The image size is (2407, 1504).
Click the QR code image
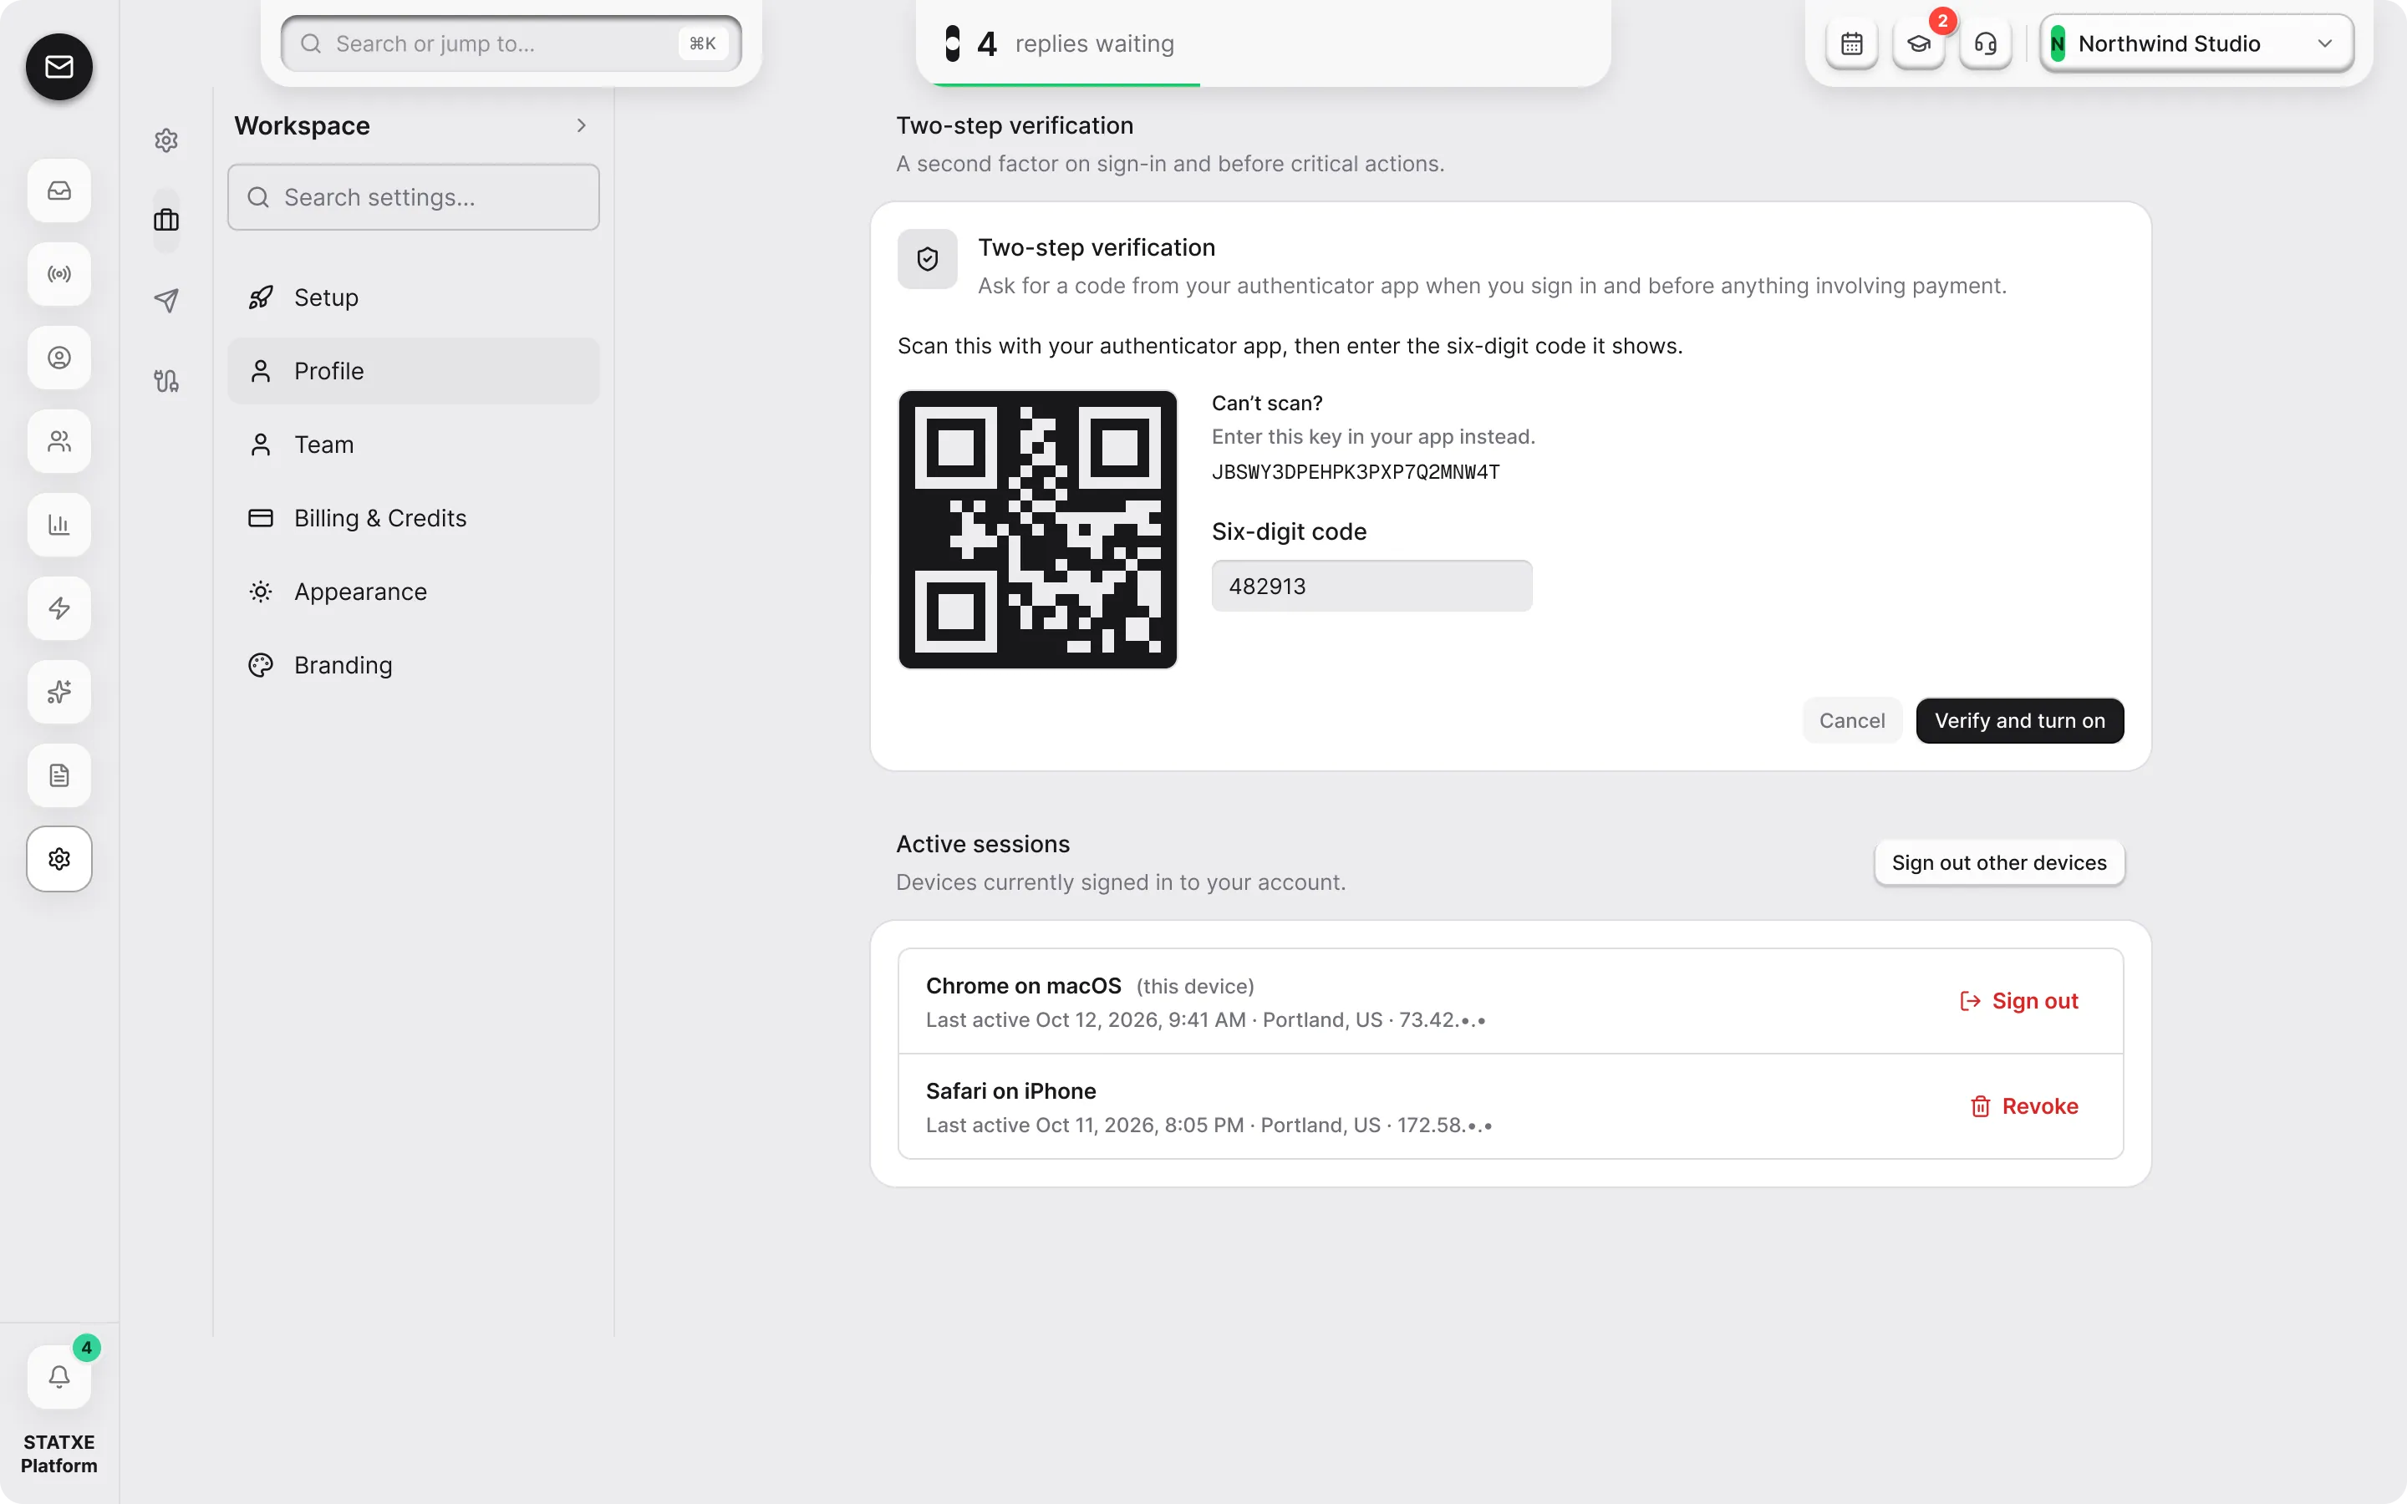click(x=1037, y=529)
